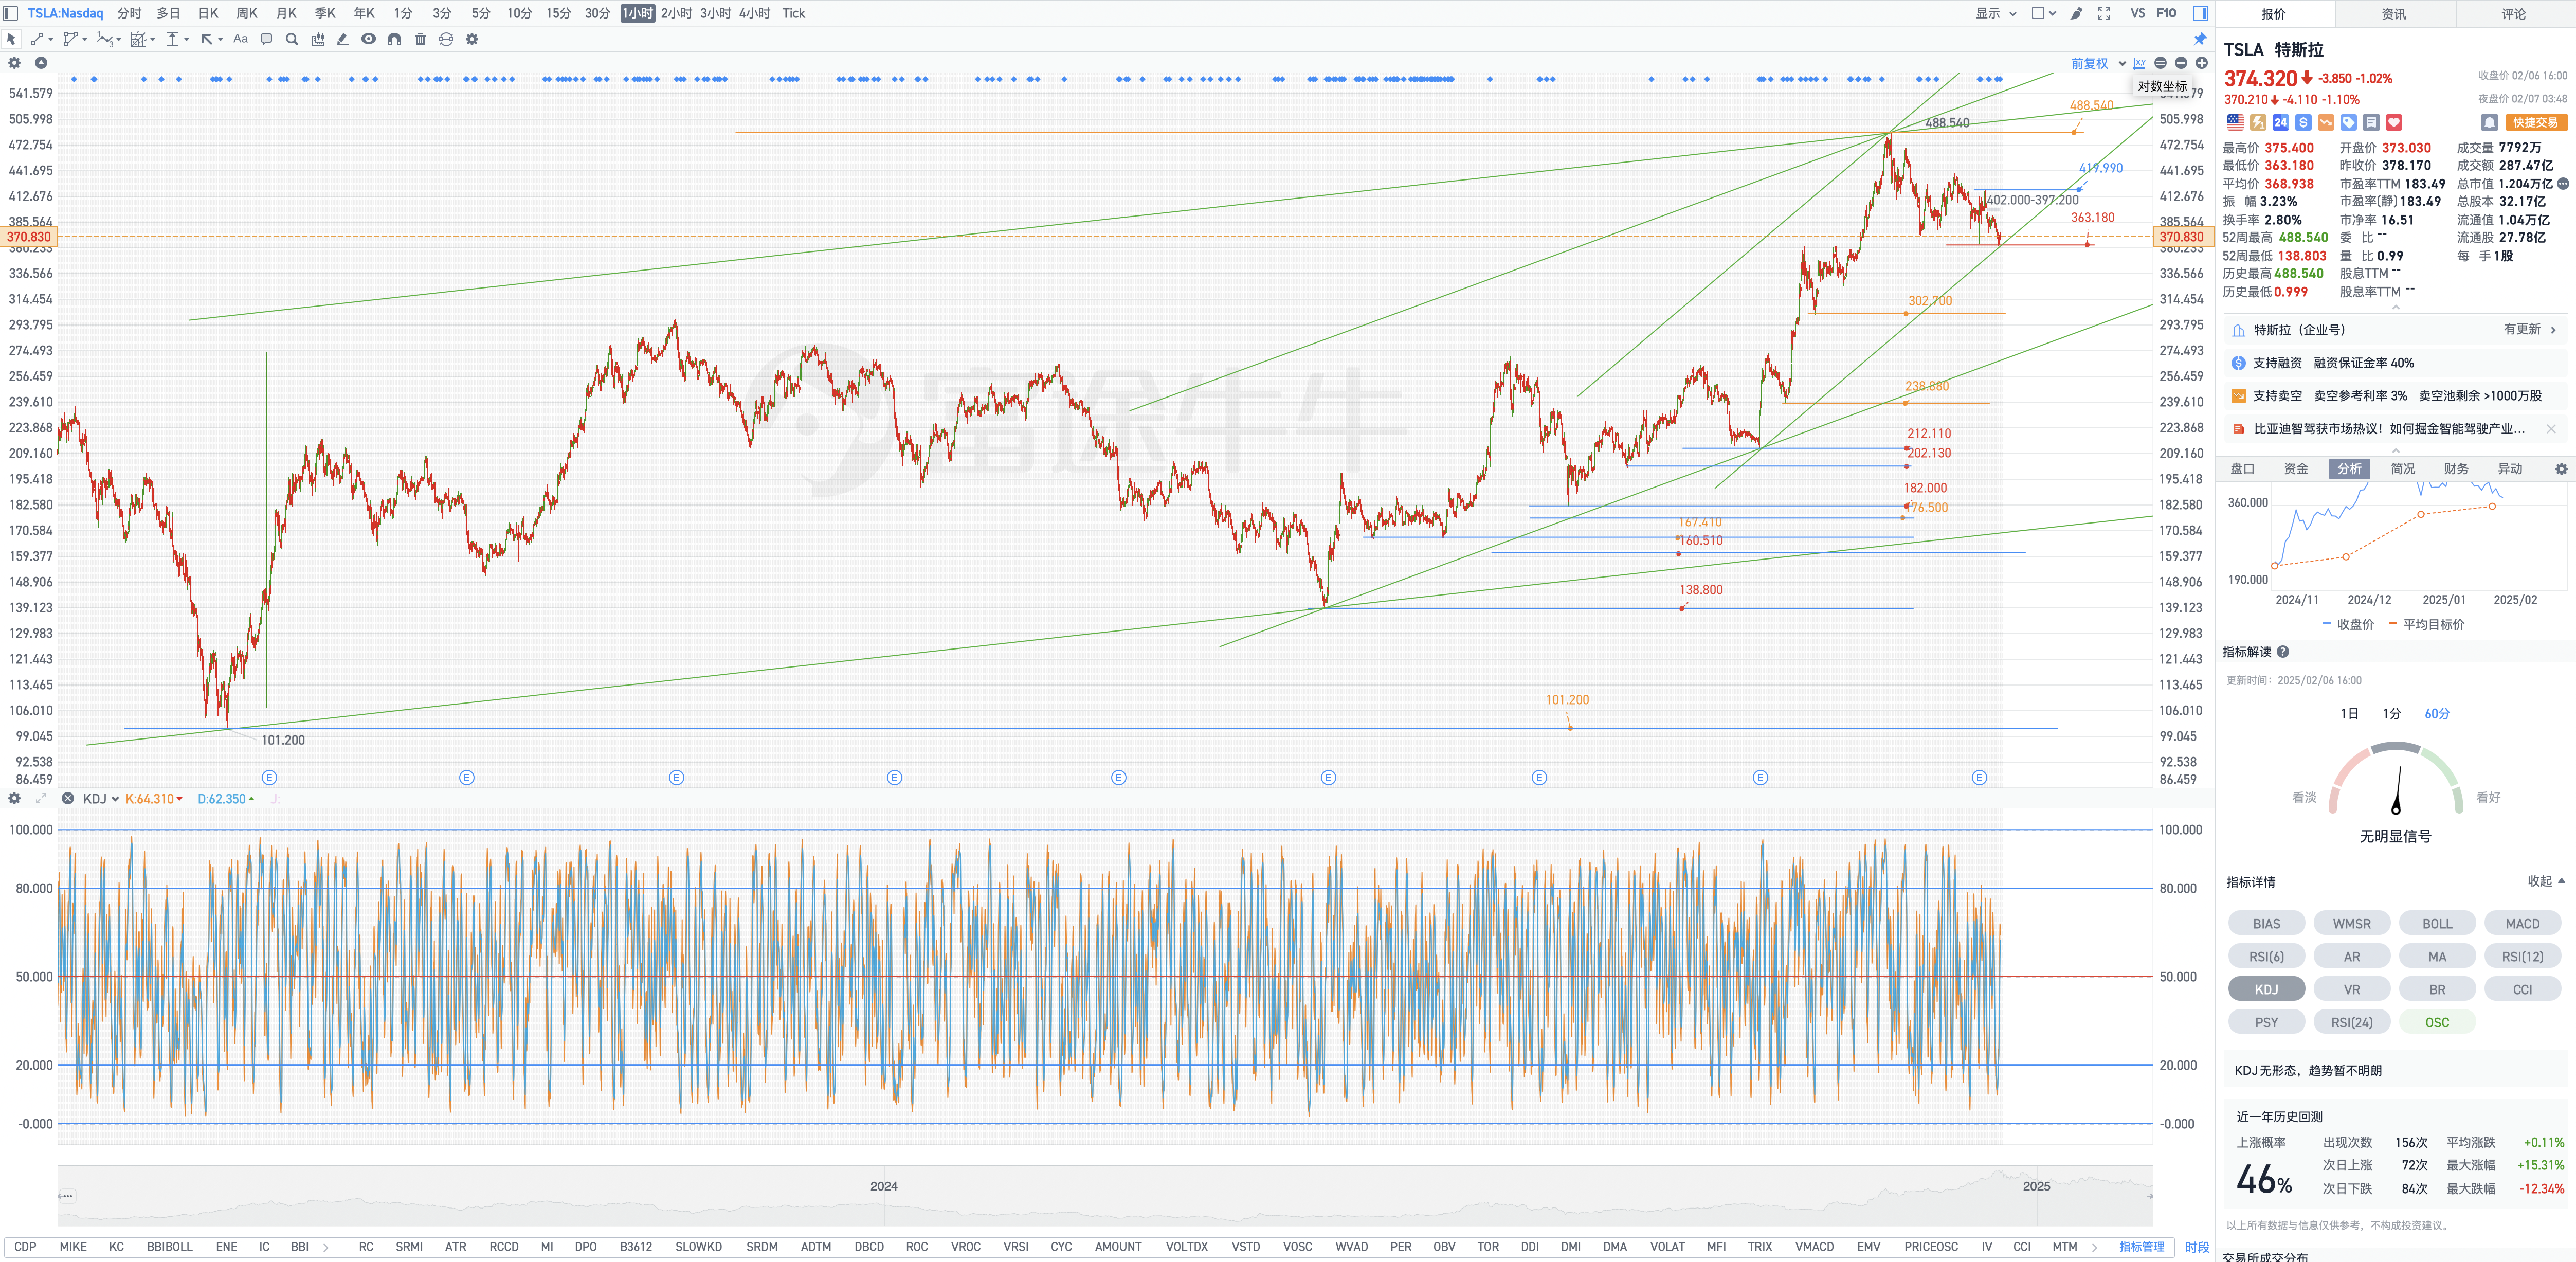2576x1262 pixels.
Task: Select the MACD indicator chip
Action: [x=2522, y=924]
